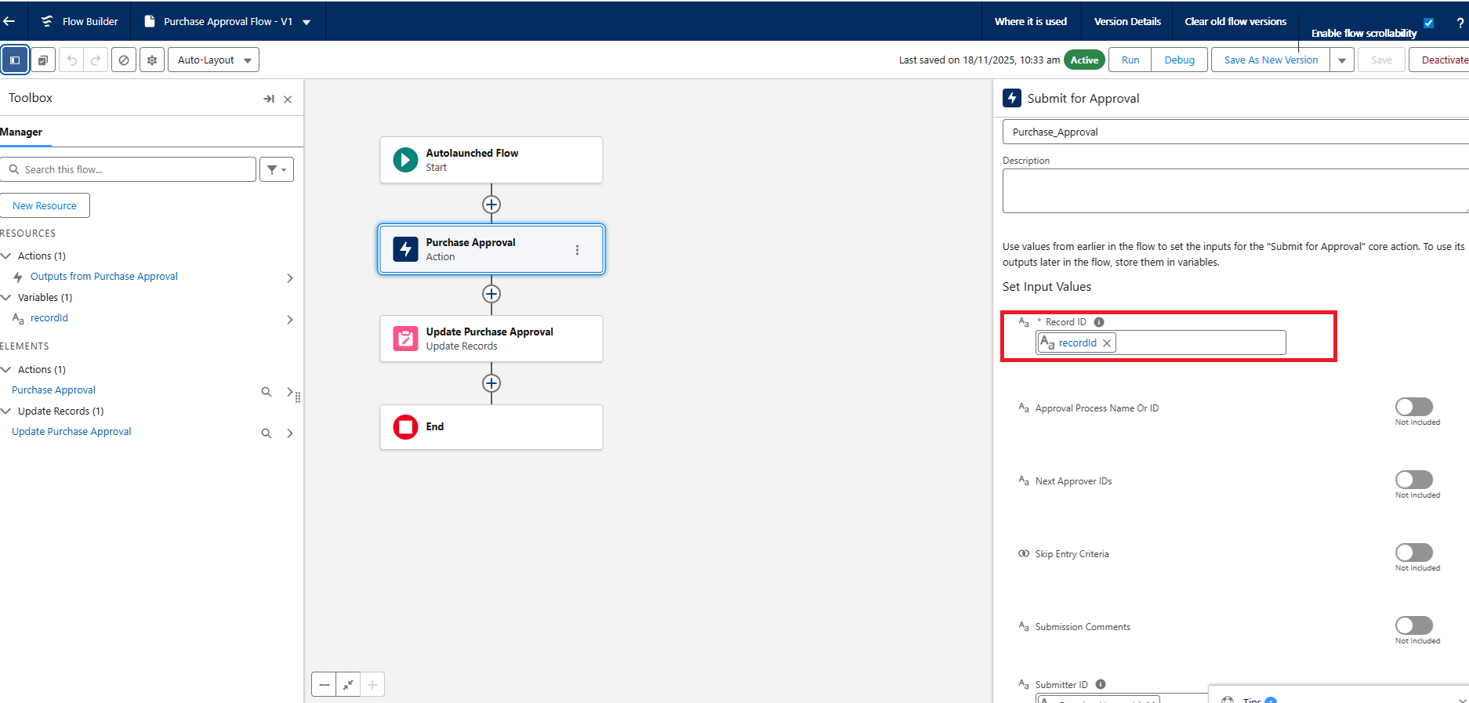Close the Toolbox panel
This screenshot has width=1469, height=703.
288,100
